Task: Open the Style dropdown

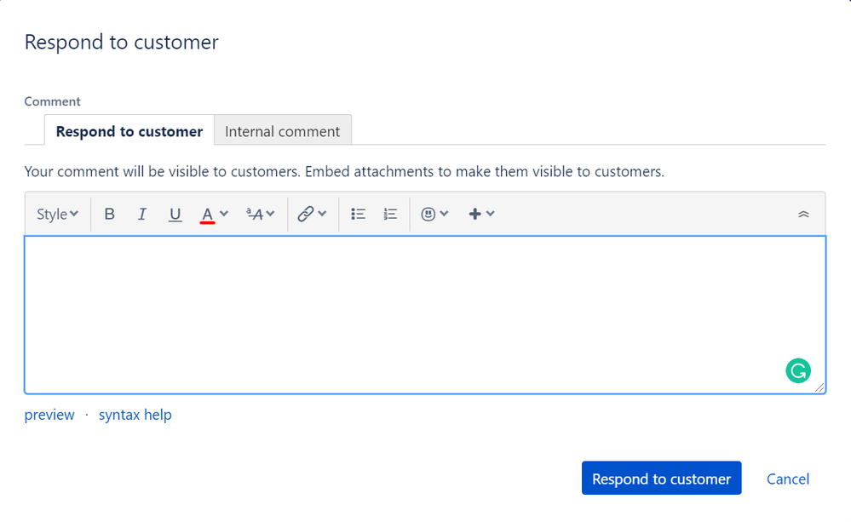Action: [56, 214]
